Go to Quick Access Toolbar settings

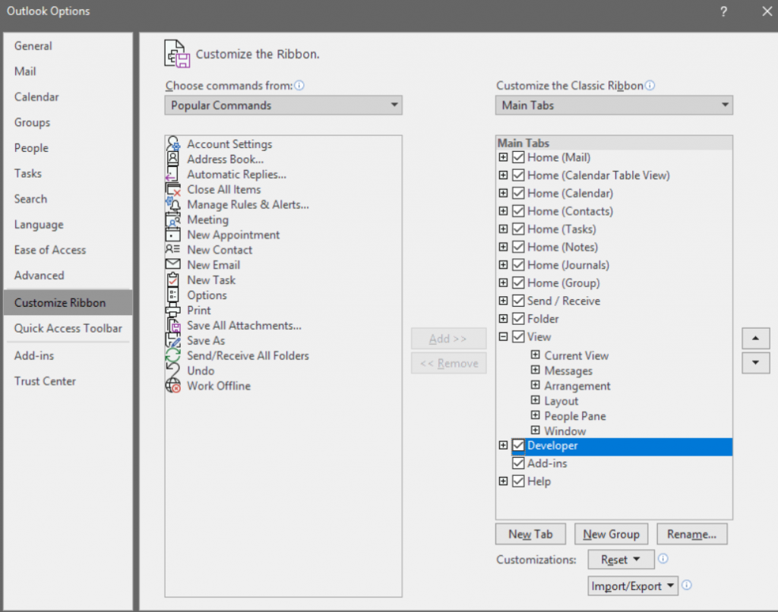68,328
